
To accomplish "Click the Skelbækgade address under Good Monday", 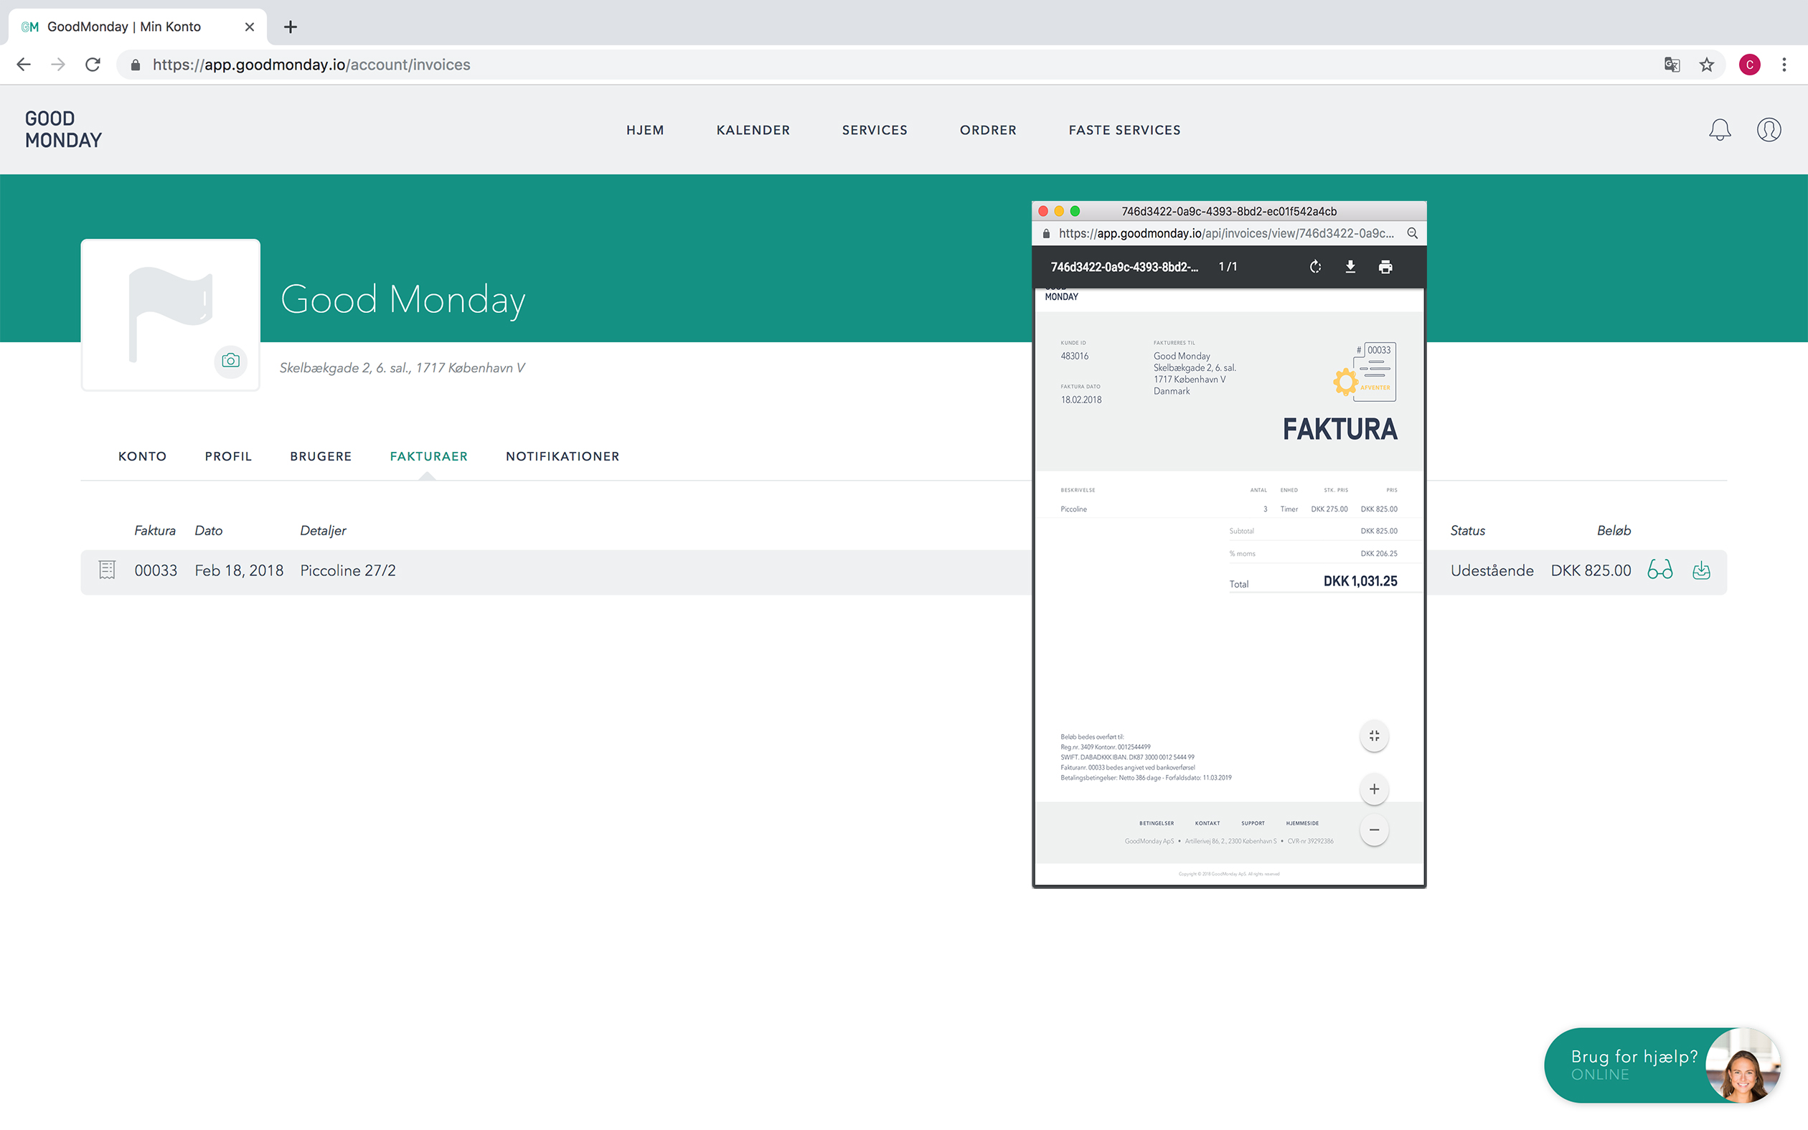I will click(402, 367).
